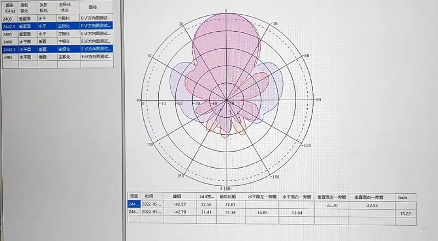Viewport: 438px width, 241px height.
Task: Click the Gain column header
Action: pyautogui.click(x=402, y=196)
